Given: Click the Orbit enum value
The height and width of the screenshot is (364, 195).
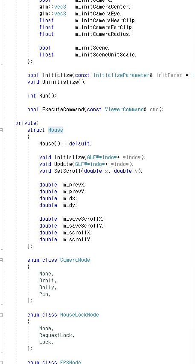Looking at the screenshot, I should [x=47, y=281].
